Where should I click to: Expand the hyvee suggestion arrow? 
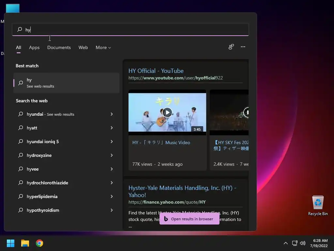click(112, 169)
